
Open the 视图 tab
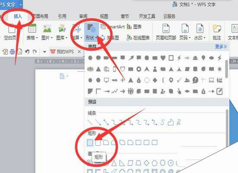[104, 16]
